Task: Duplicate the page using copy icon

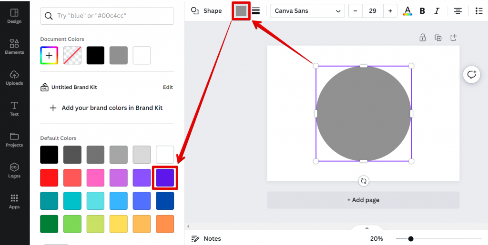Action: tap(438, 38)
